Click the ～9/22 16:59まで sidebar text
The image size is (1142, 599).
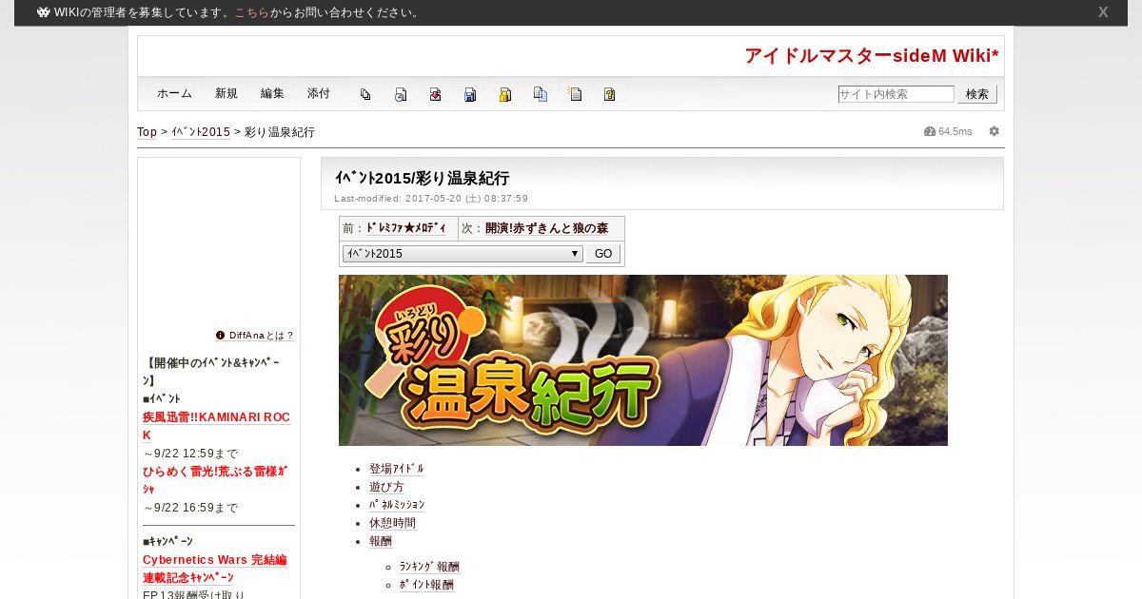pos(190,508)
